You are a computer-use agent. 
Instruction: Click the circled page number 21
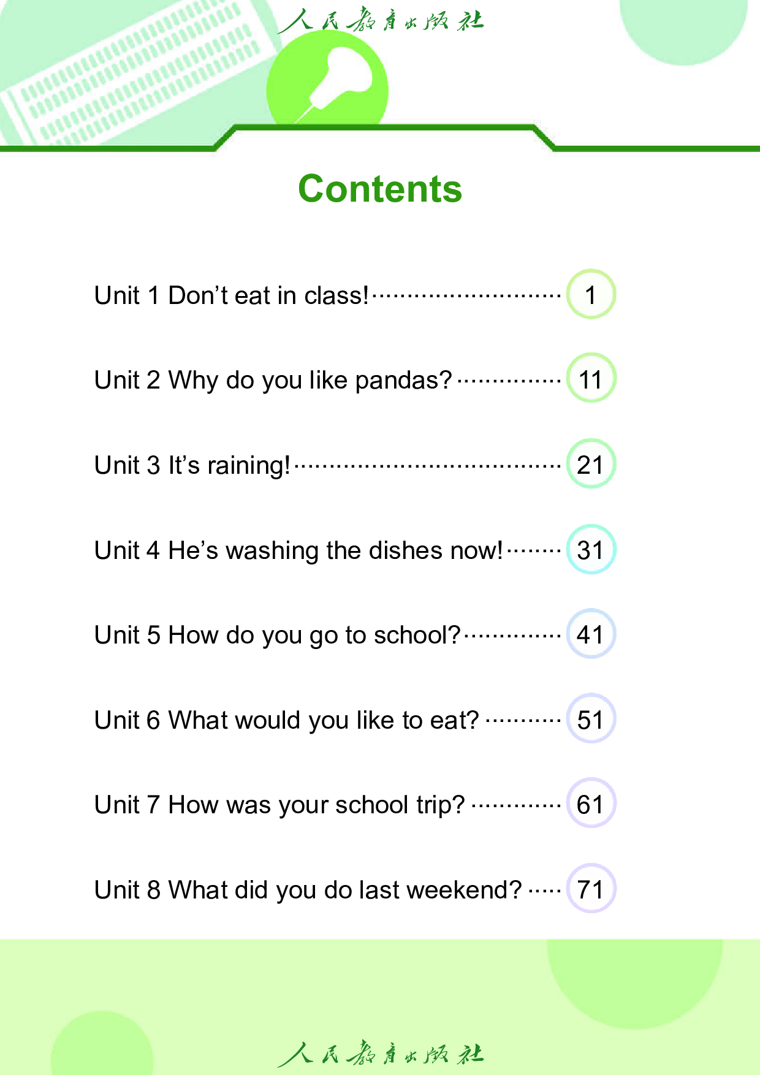(x=591, y=465)
